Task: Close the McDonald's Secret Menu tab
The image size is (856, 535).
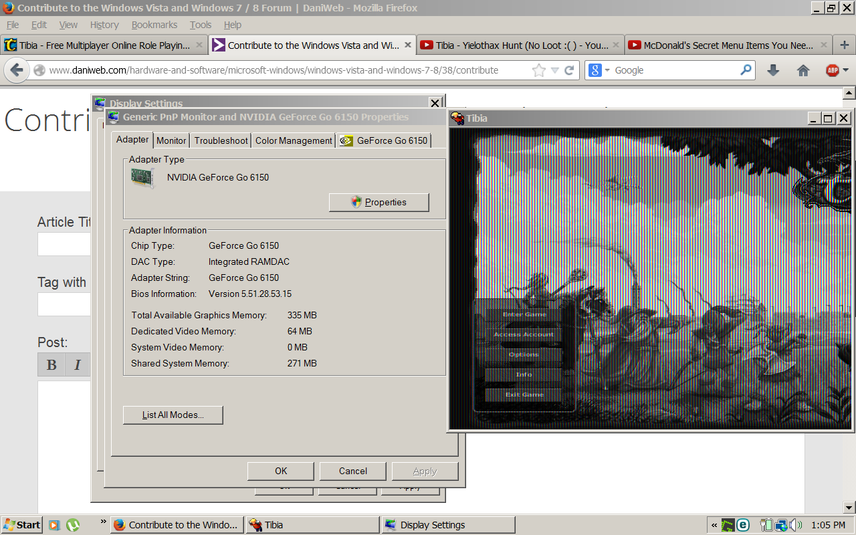Action: pyautogui.click(x=823, y=45)
